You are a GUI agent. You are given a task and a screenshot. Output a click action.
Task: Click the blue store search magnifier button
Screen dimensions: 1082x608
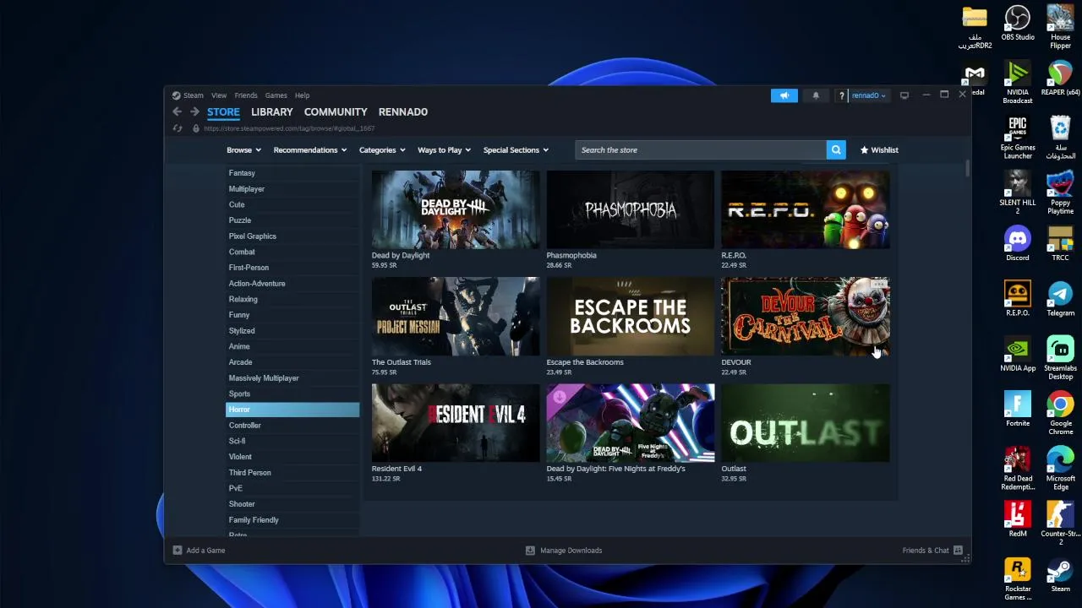coord(836,149)
